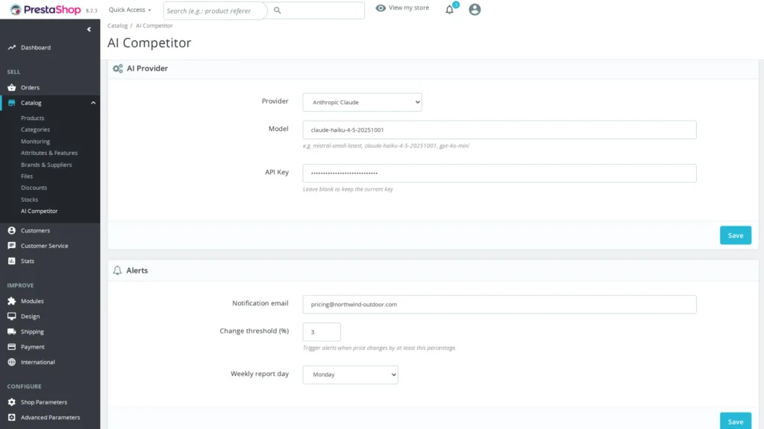The image size is (764, 429).
Task: Click the Dashboard trend icon
Action: point(12,48)
